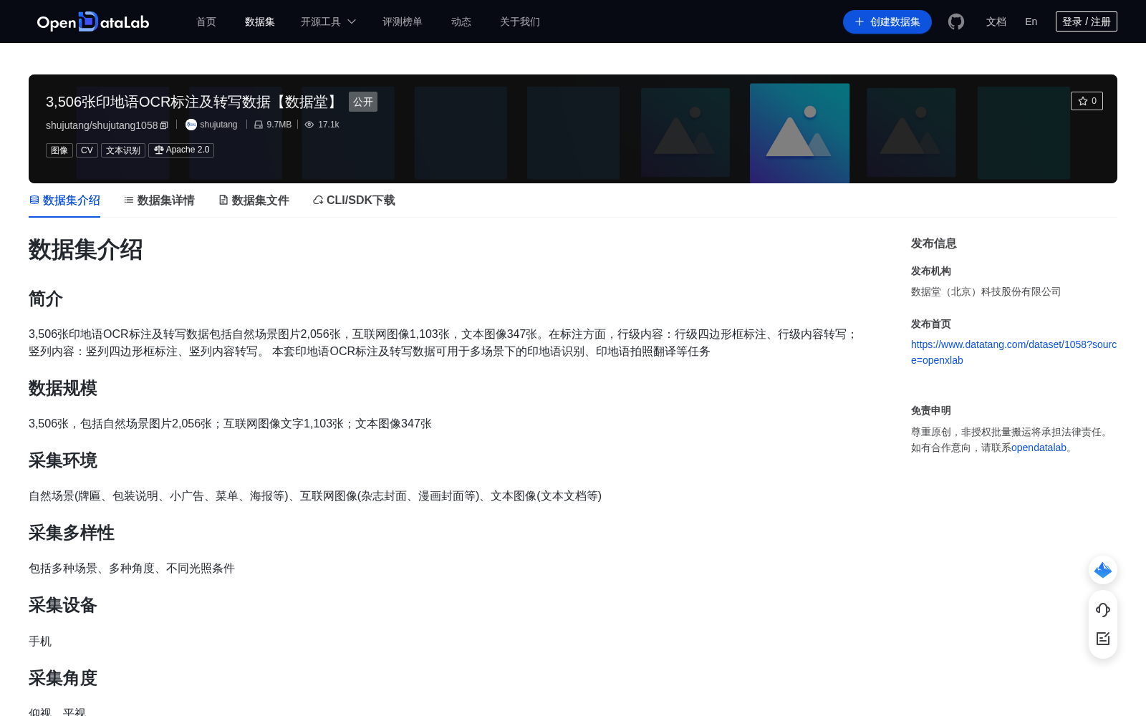
Task: Open 数据集 in the navigation bar
Action: [260, 21]
